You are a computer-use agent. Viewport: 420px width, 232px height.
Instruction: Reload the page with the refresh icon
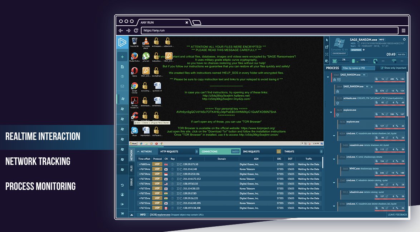tap(136, 30)
